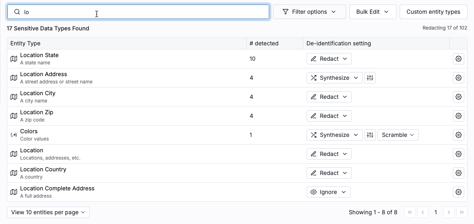Click gear icon in Location Address row
Screen dimensions: 474x224
[458, 78]
